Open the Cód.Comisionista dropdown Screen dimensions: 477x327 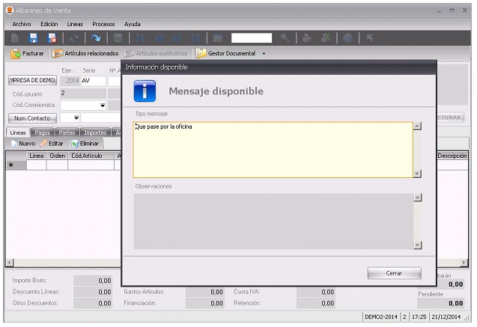(102, 106)
